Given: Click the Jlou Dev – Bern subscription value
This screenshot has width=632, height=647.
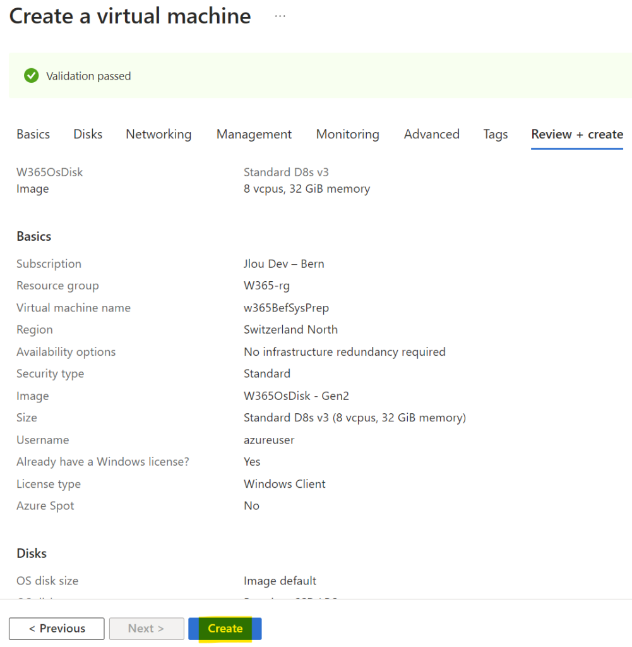Looking at the screenshot, I should [x=283, y=263].
